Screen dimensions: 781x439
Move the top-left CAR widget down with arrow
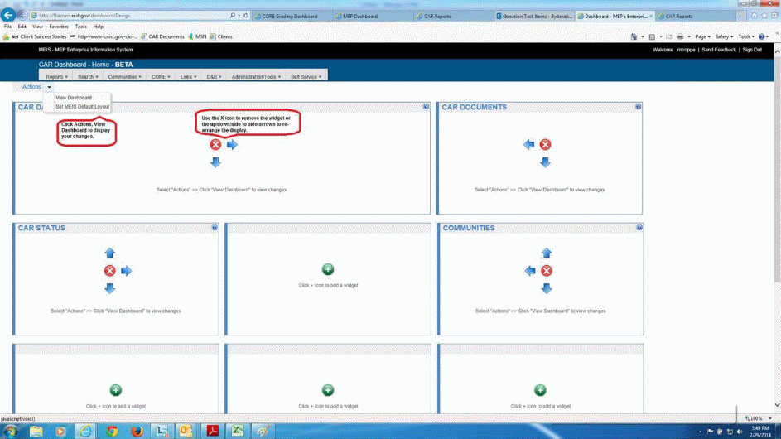click(x=215, y=162)
